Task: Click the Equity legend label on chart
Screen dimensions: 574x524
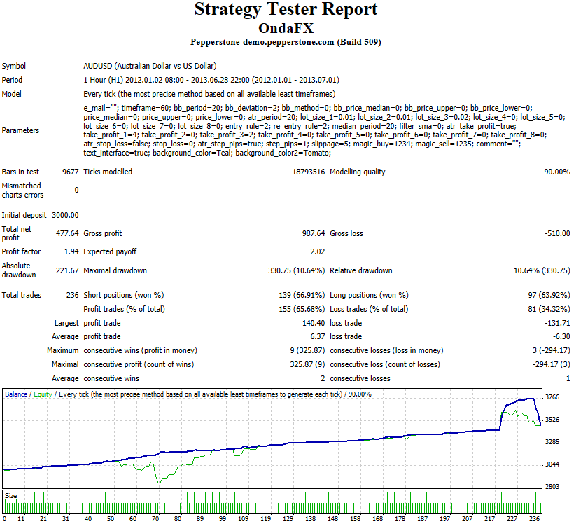Action: [42, 394]
